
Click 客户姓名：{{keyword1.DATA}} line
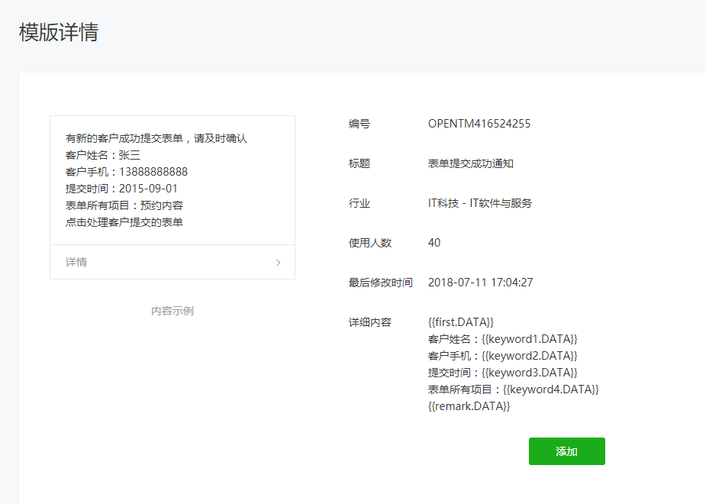pyautogui.click(x=502, y=339)
